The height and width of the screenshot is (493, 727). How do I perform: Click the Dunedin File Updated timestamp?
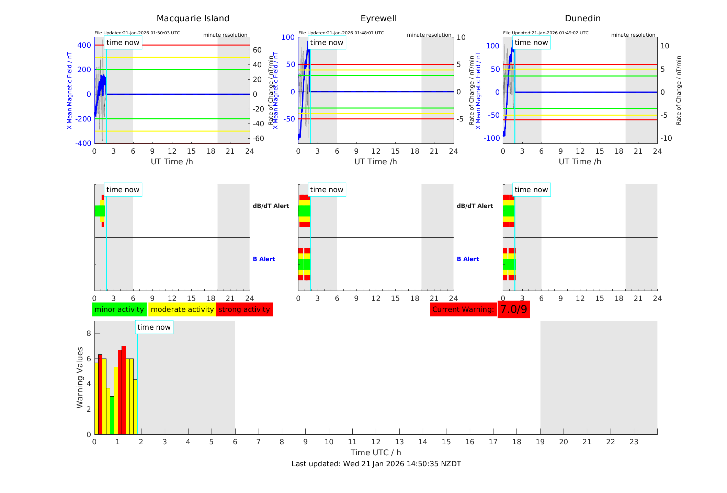(x=546, y=33)
